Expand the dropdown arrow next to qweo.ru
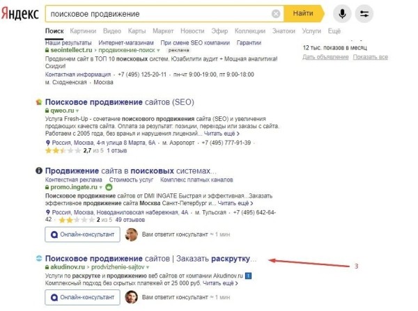The image size is (418, 311). click(78, 111)
